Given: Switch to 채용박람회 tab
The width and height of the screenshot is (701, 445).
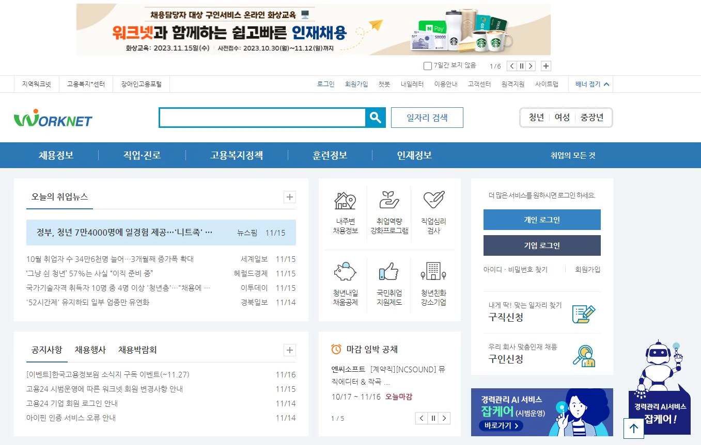Looking at the screenshot, I should tap(137, 350).
